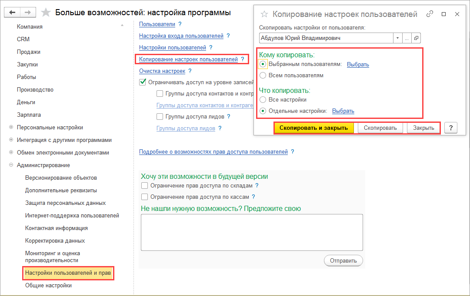Open help via the dialog's question mark button

pos(451,128)
